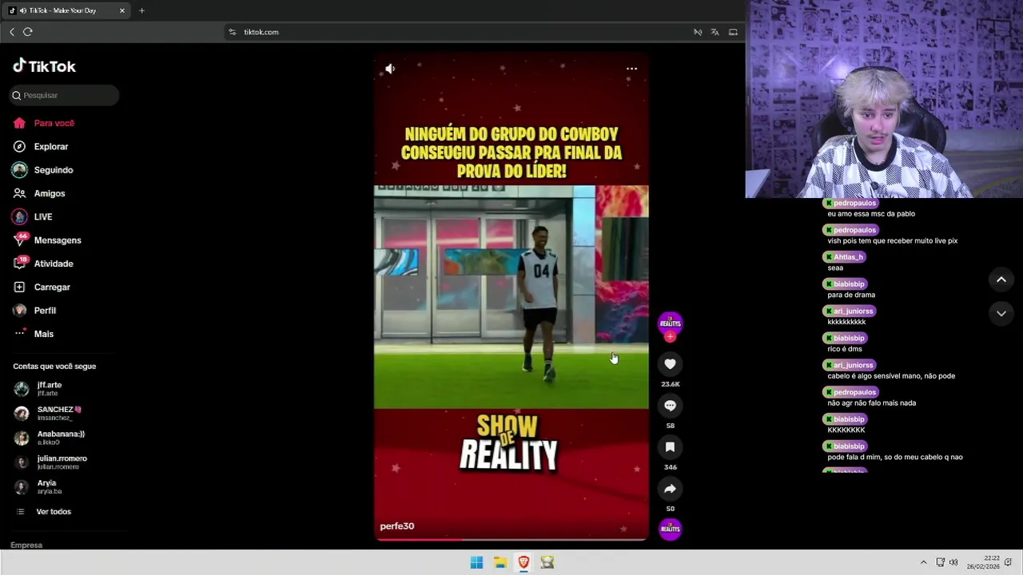Click the Explorar compass icon

point(19,146)
